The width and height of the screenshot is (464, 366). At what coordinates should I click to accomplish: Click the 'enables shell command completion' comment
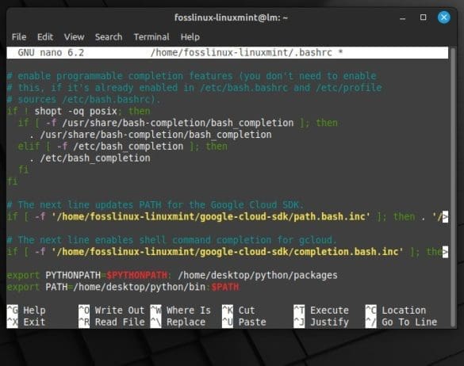tap(171, 240)
